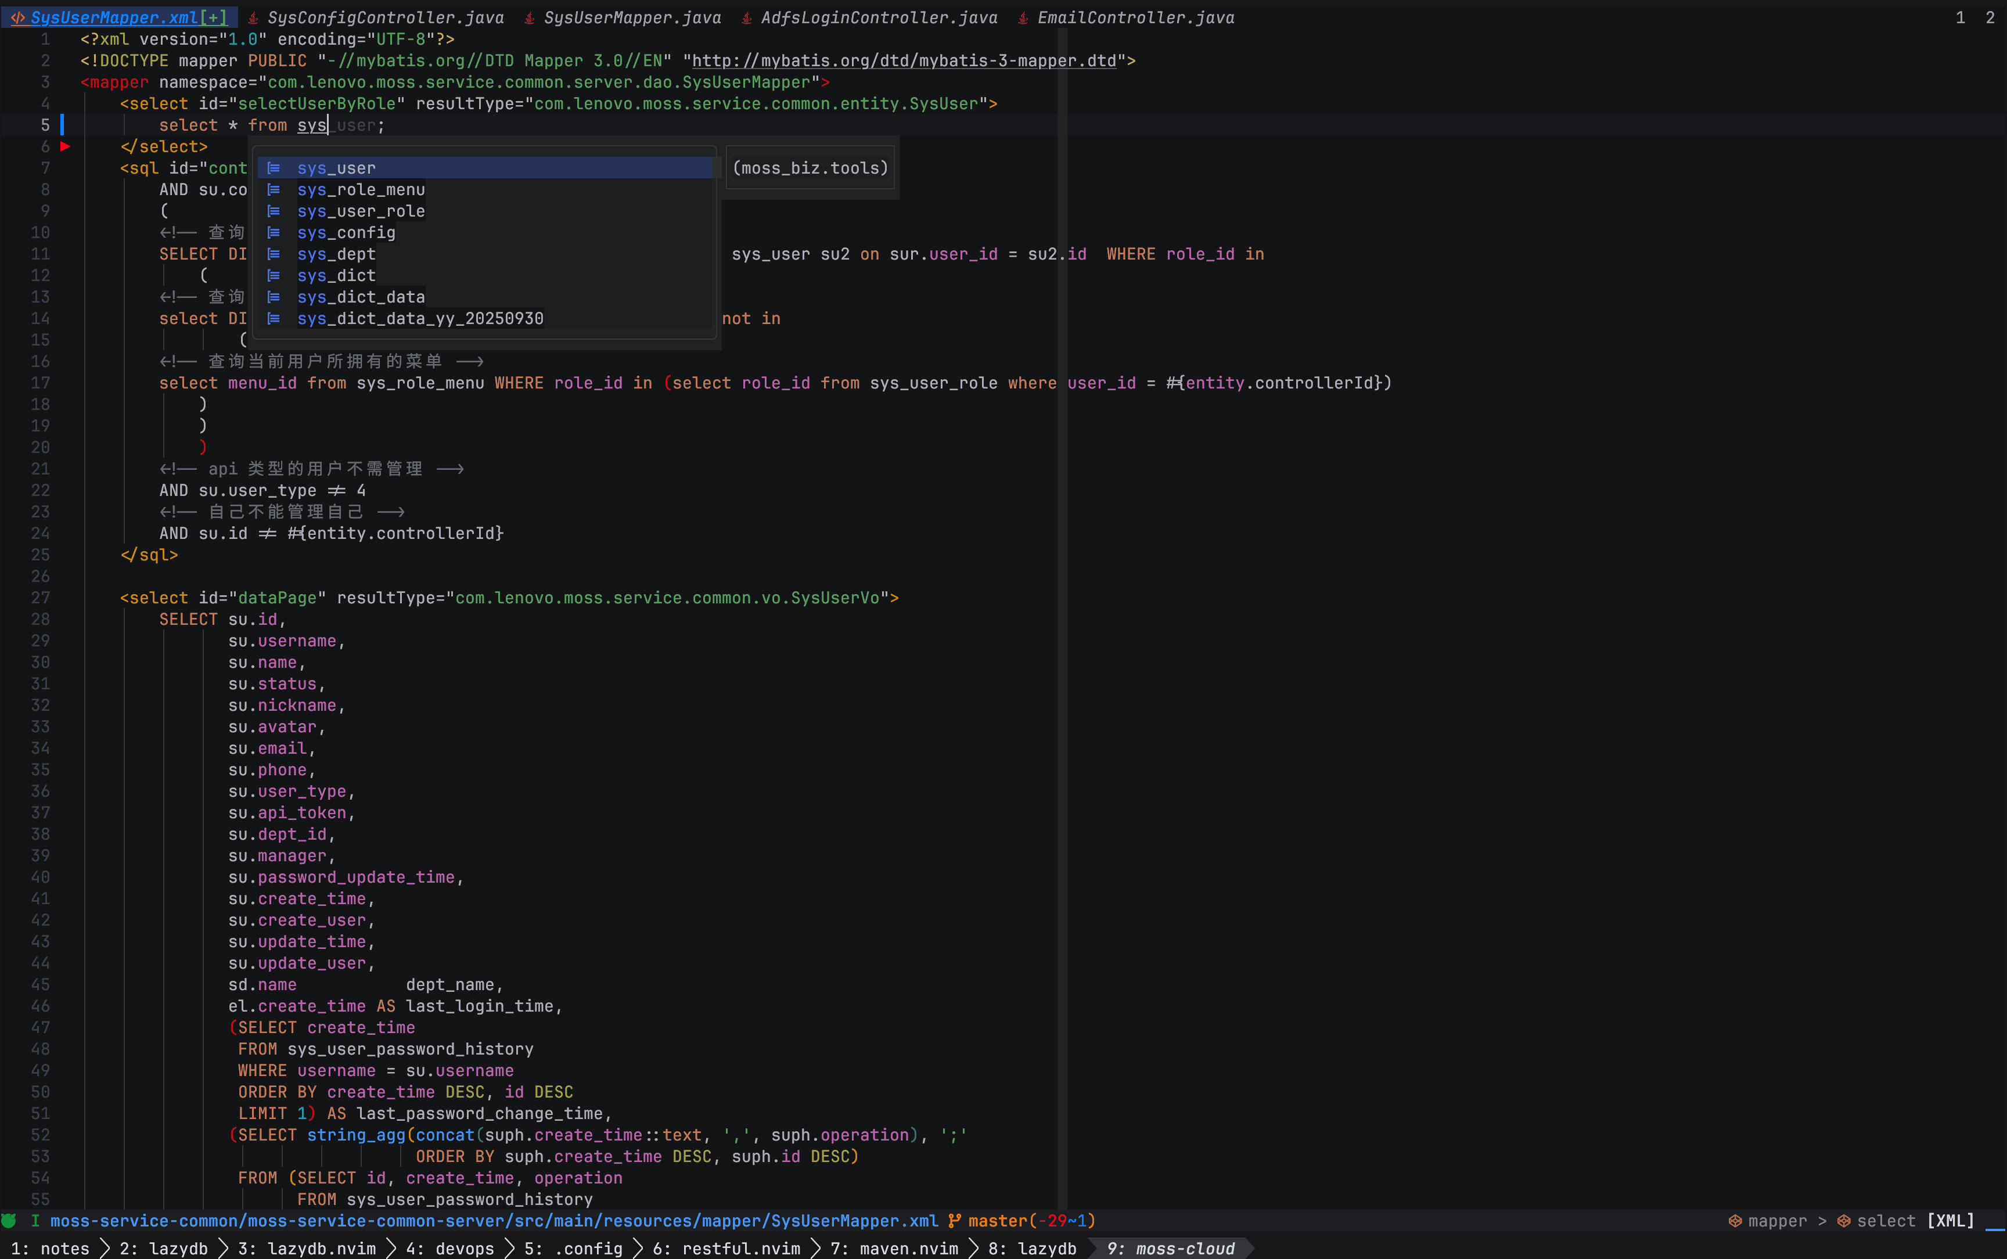The image size is (2007, 1259).
Task: Click the (moss_biz.tools) completion detail box
Action: pos(810,167)
